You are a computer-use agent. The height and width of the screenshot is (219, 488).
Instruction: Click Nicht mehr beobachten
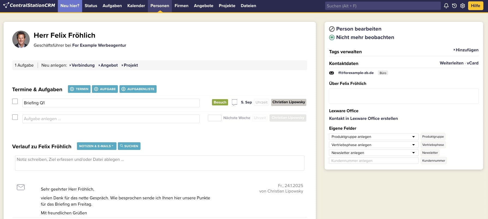(365, 37)
